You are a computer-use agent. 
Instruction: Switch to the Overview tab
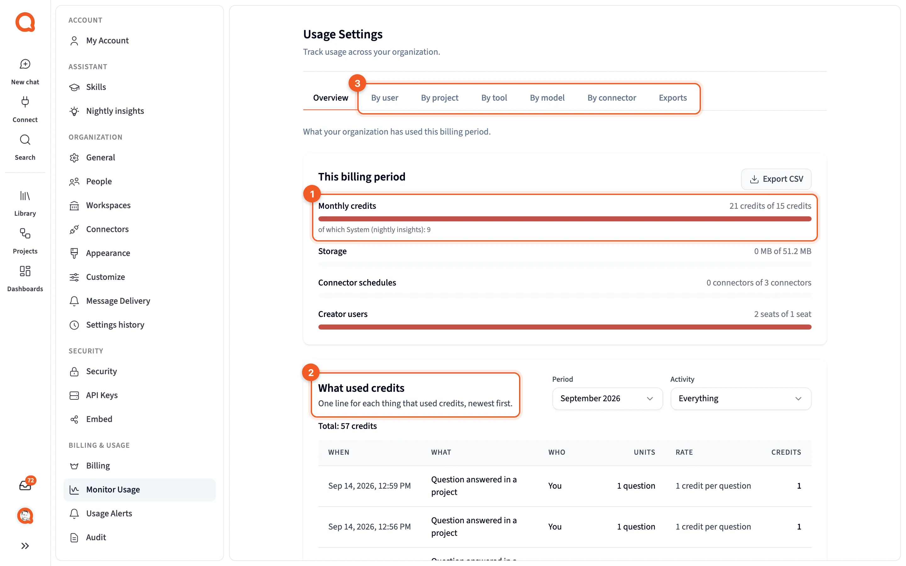point(331,98)
